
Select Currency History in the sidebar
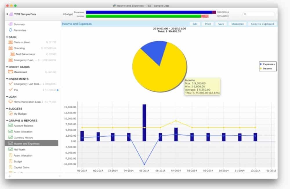23,138
